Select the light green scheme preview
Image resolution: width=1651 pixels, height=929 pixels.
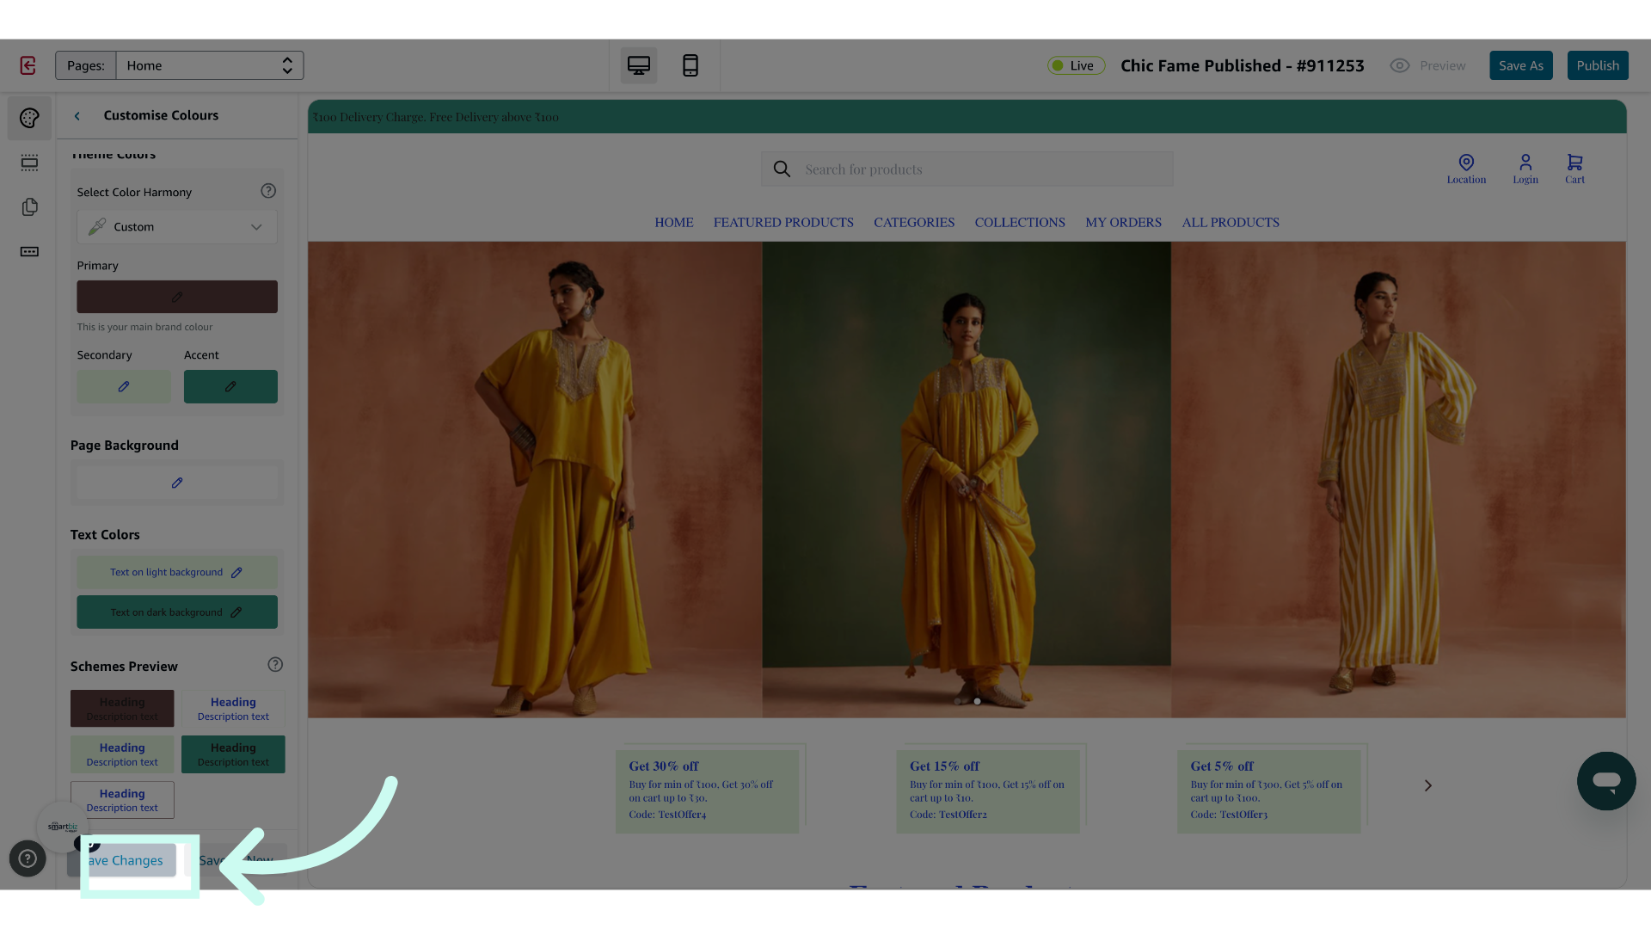click(122, 754)
